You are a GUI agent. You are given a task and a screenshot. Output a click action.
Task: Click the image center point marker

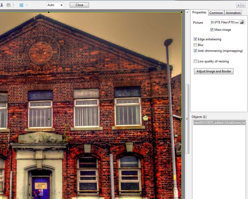pos(49,119)
